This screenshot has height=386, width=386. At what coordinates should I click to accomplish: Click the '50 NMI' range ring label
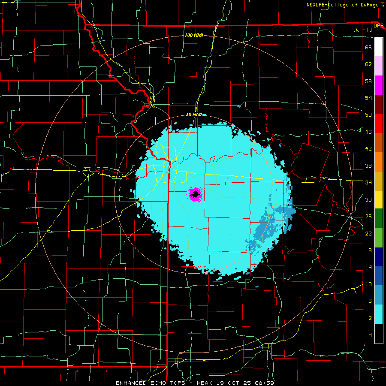(194, 115)
